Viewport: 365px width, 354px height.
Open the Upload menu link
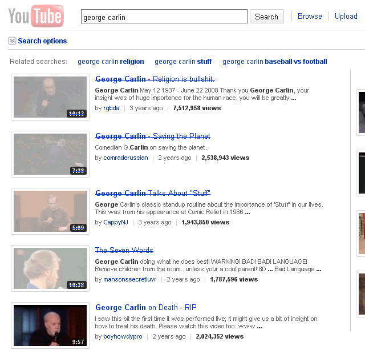346,17
